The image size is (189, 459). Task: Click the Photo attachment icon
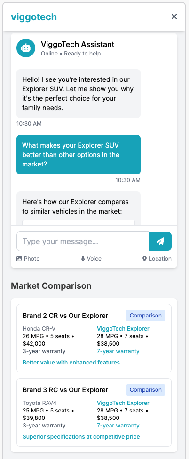[19, 259]
